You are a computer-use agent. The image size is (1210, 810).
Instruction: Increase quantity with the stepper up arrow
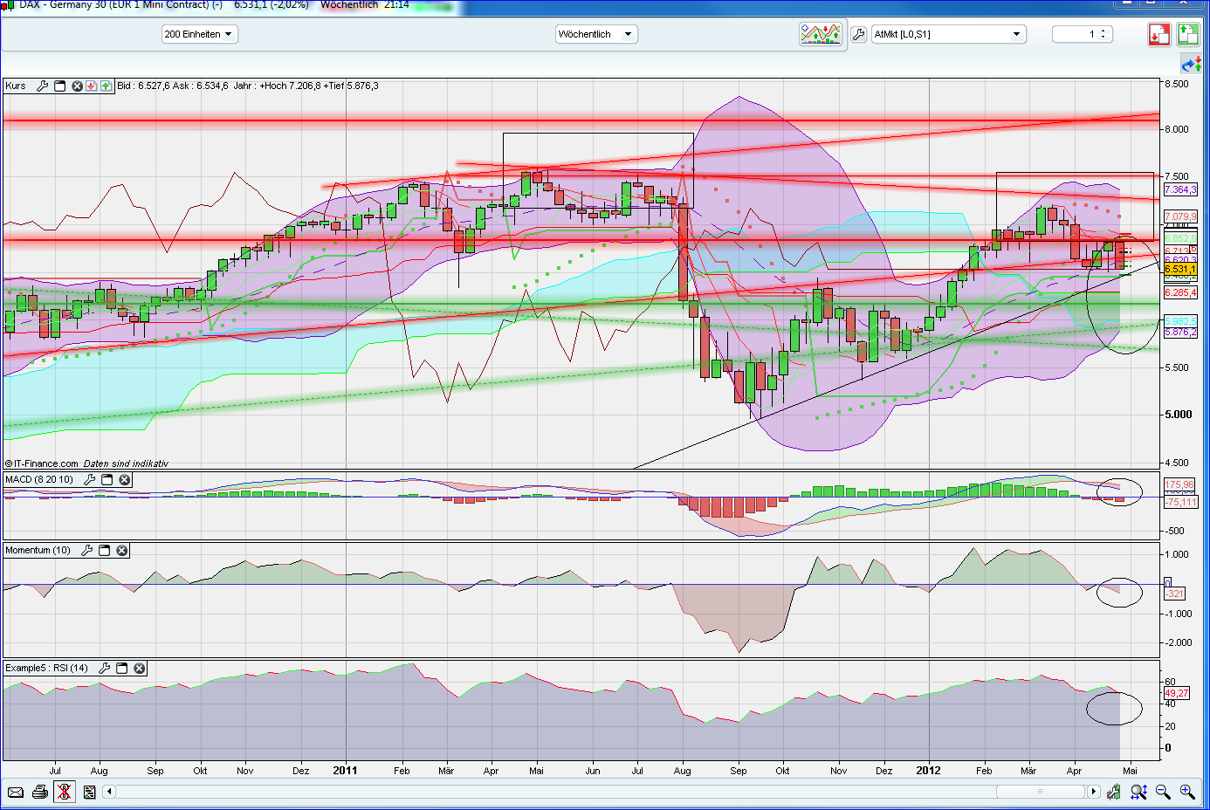pos(1102,30)
